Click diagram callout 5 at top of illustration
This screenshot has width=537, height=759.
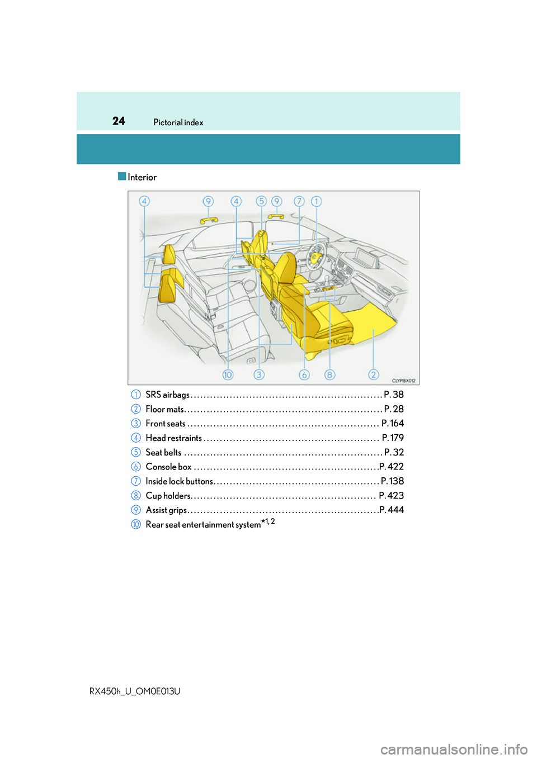click(261, 201)
